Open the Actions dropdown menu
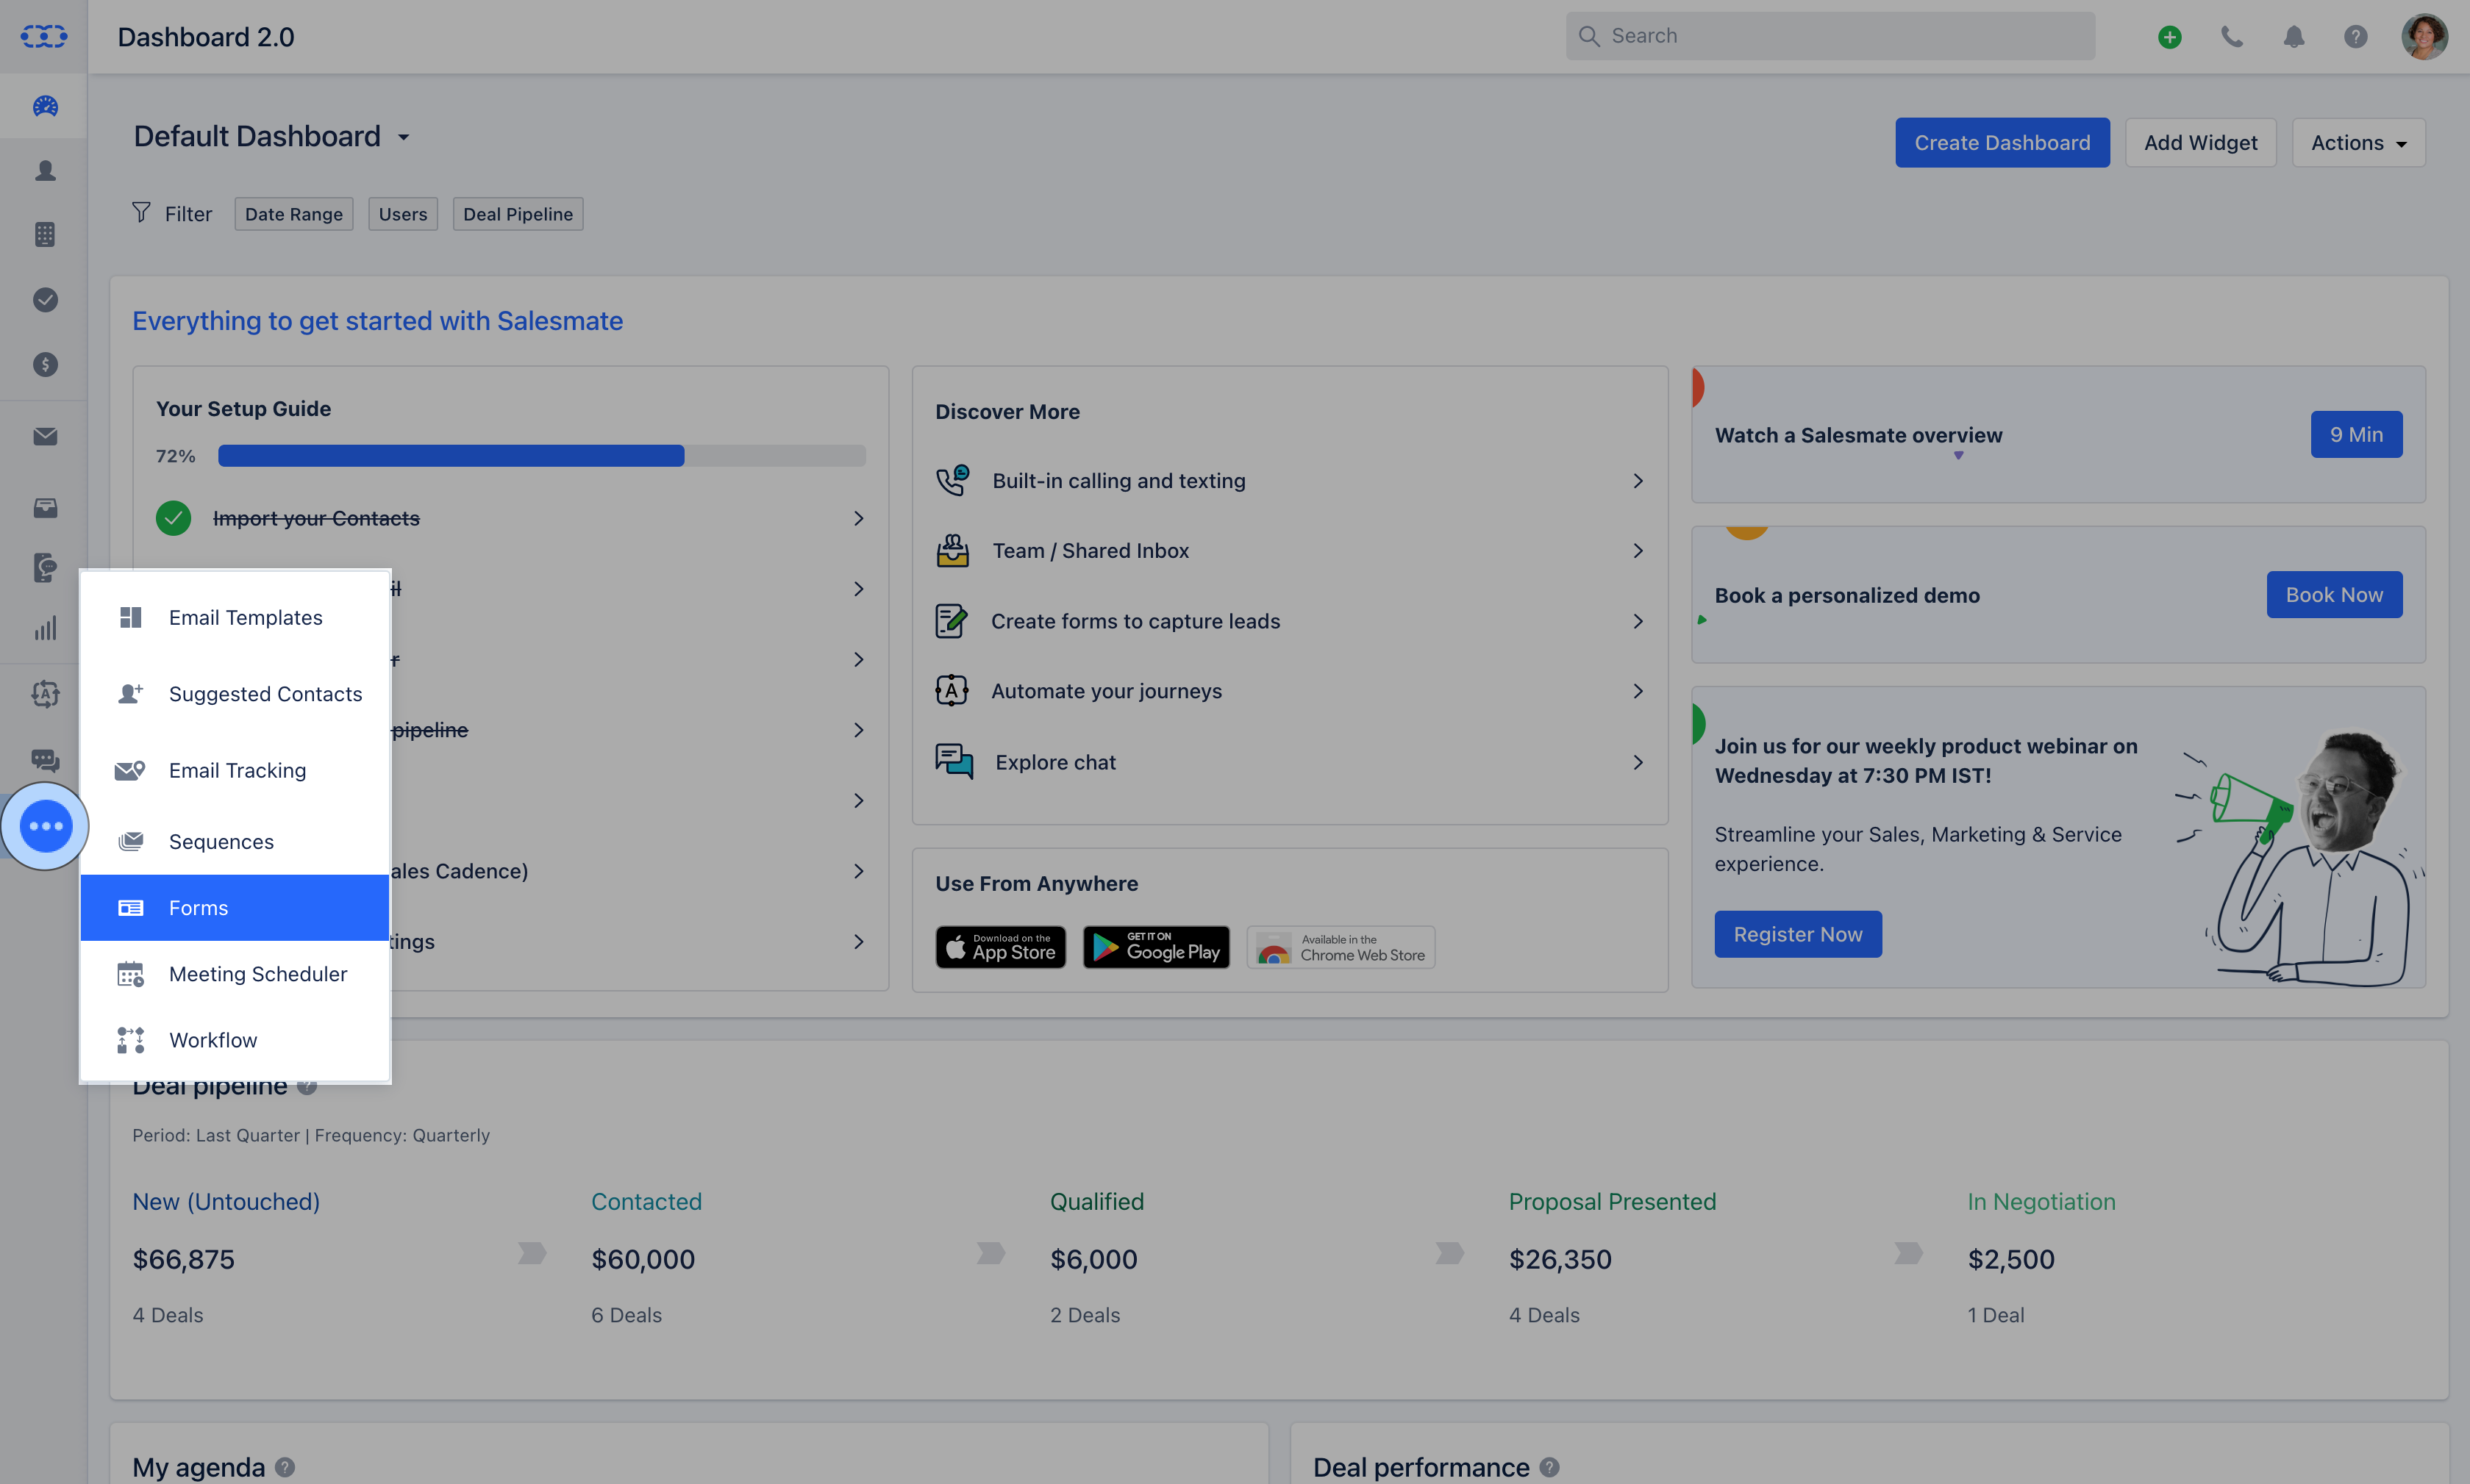This screenshot has height=1484, width=2470. coord(2356,142)
